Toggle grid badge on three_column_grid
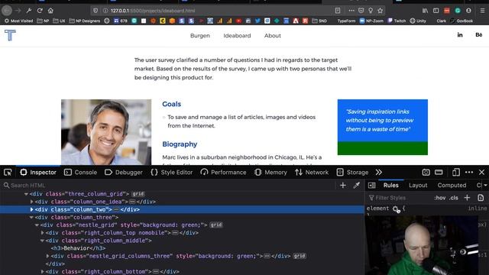The height and width of the screenshot is (275, 489). coord(138,194)
